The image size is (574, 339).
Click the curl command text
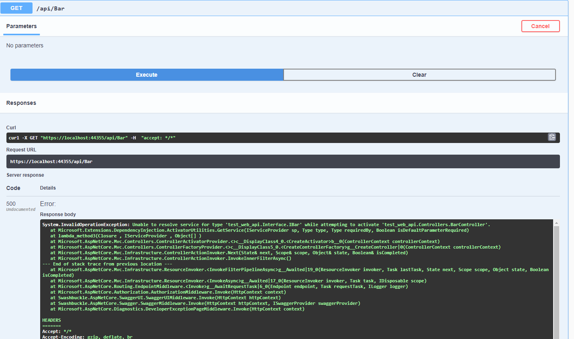(x=92, y=138)
